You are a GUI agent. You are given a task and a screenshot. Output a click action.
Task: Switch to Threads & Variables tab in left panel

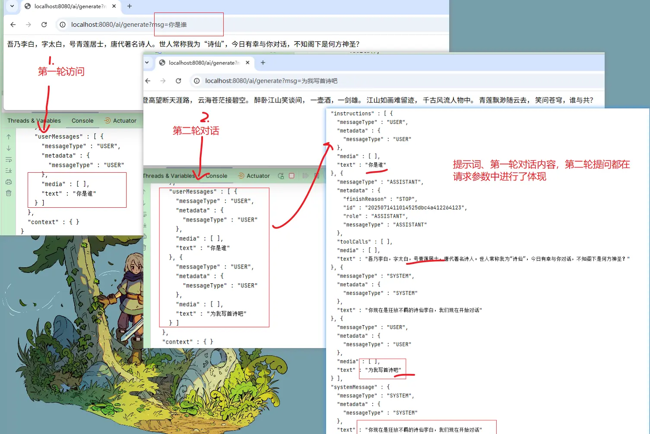click(x=34, y=121)
